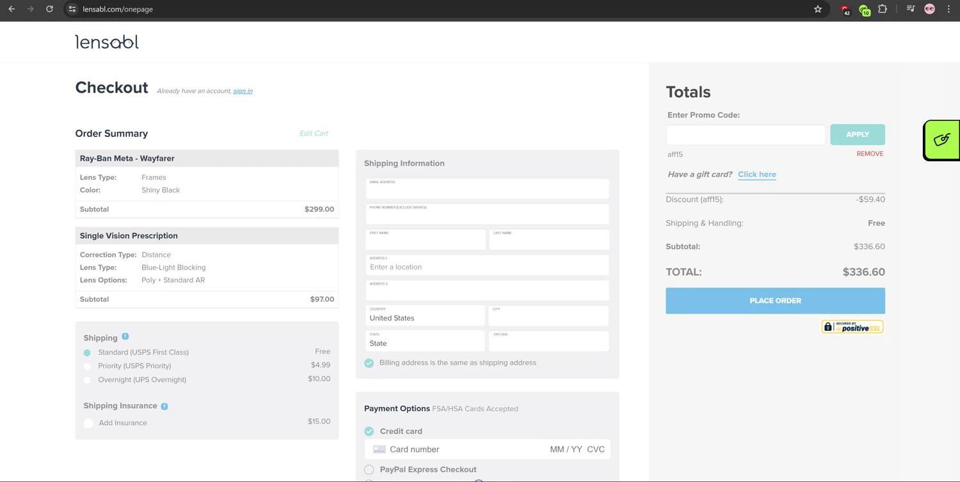Open the green extension with badge 10
The image size is (960, 482).
click(864, 10)
